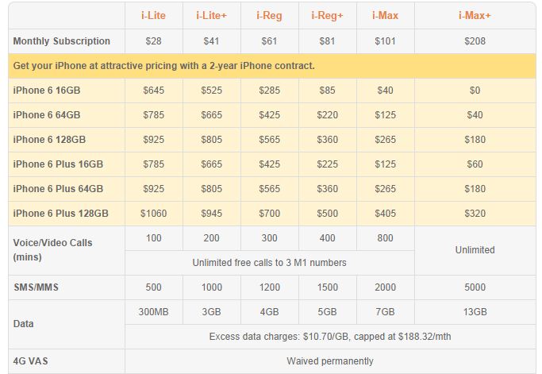This screenshot has height=374, width=542.
Task: Select the iPhone 6 16GB row label
Action: tap(47, 91)
